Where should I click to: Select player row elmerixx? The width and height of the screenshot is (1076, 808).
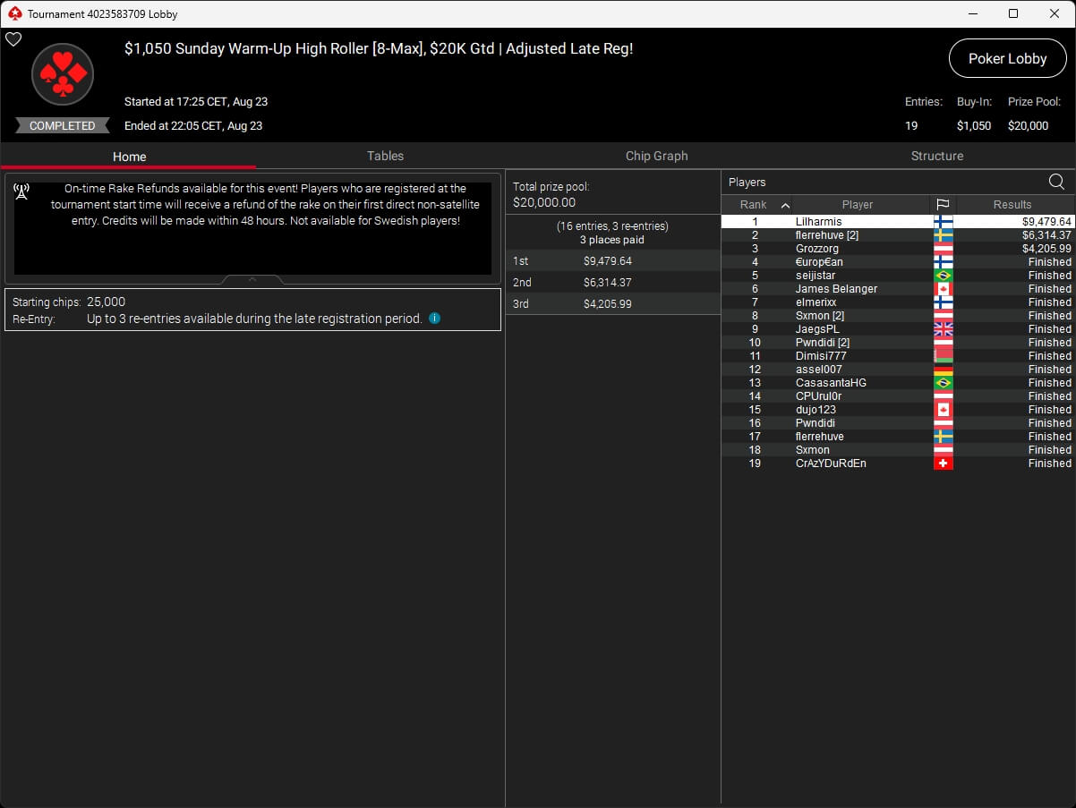[897, 302]
